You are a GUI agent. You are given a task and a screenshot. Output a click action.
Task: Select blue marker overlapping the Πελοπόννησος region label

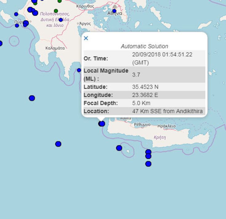pyautogui.click(x=61, y=20)
